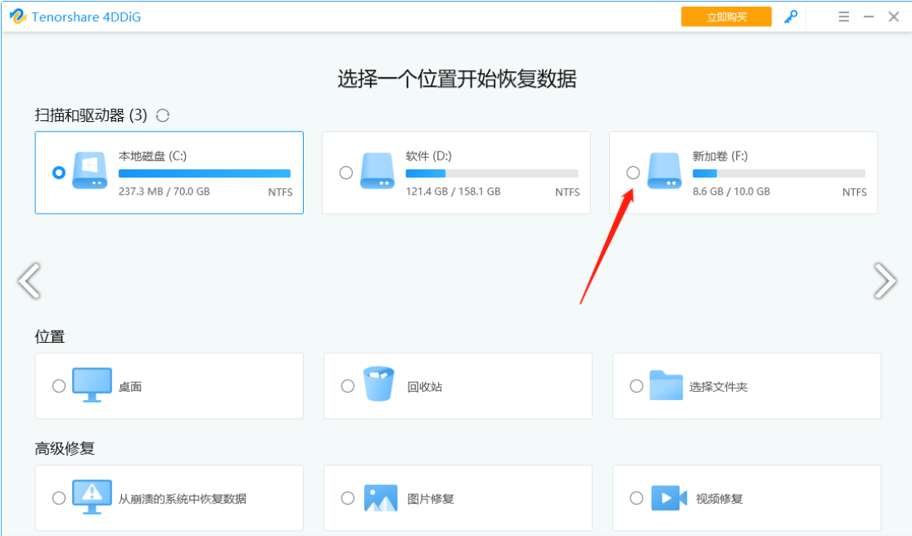The width and height of the screenshot is (912, 536).
Task: Click the photo repair picture icon
Action: coord(381,498)
